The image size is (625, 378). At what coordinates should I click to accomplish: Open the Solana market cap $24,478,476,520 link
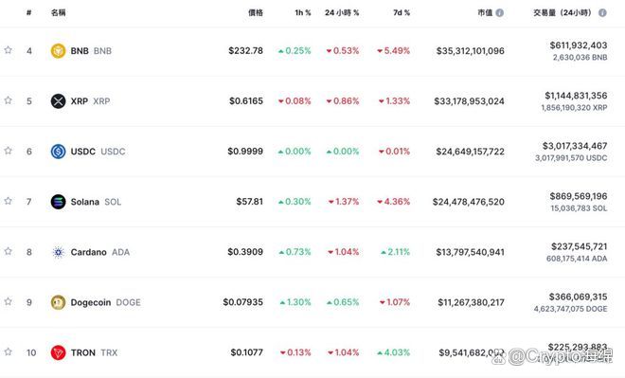click(469, 202)
